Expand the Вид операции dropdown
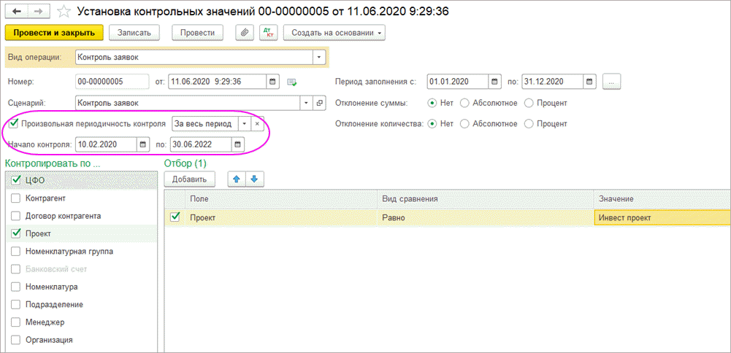Screen dimensions: 731x353 point(318,57)
